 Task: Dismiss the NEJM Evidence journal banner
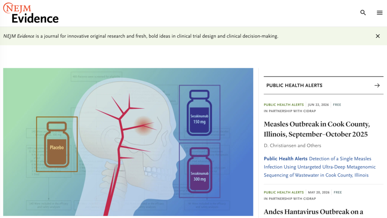coord(378,36)
